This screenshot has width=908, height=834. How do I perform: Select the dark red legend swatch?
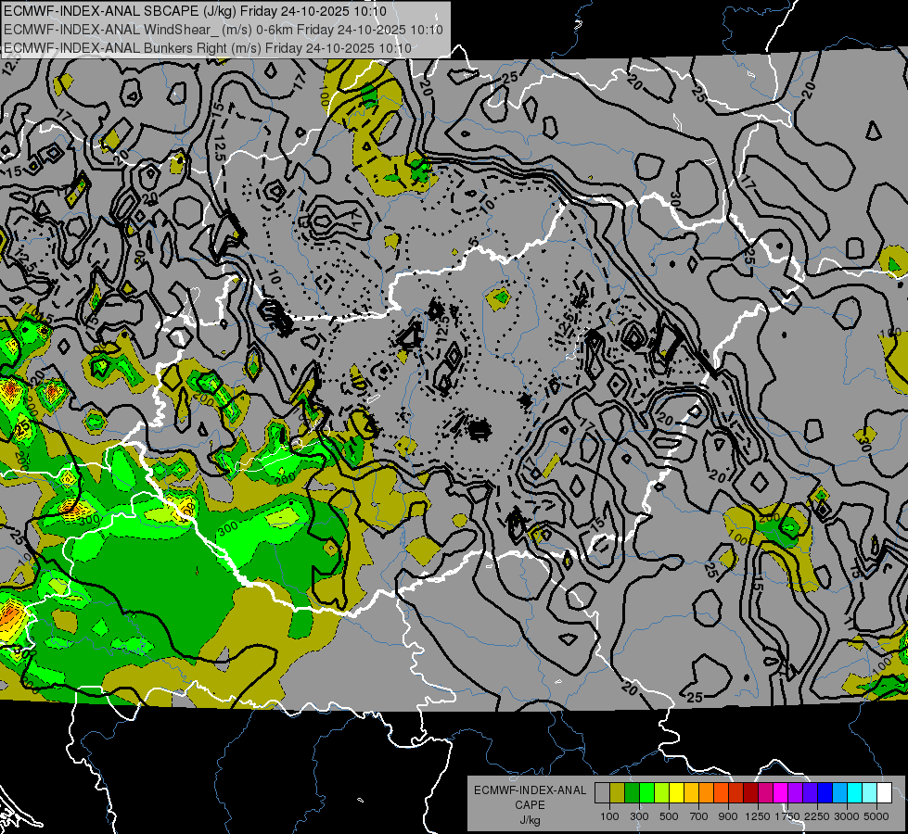click(750, 793)
